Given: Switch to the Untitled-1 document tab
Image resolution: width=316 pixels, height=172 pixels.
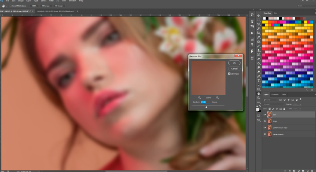Looking at the screenshot, I should [x=56, y=11].
